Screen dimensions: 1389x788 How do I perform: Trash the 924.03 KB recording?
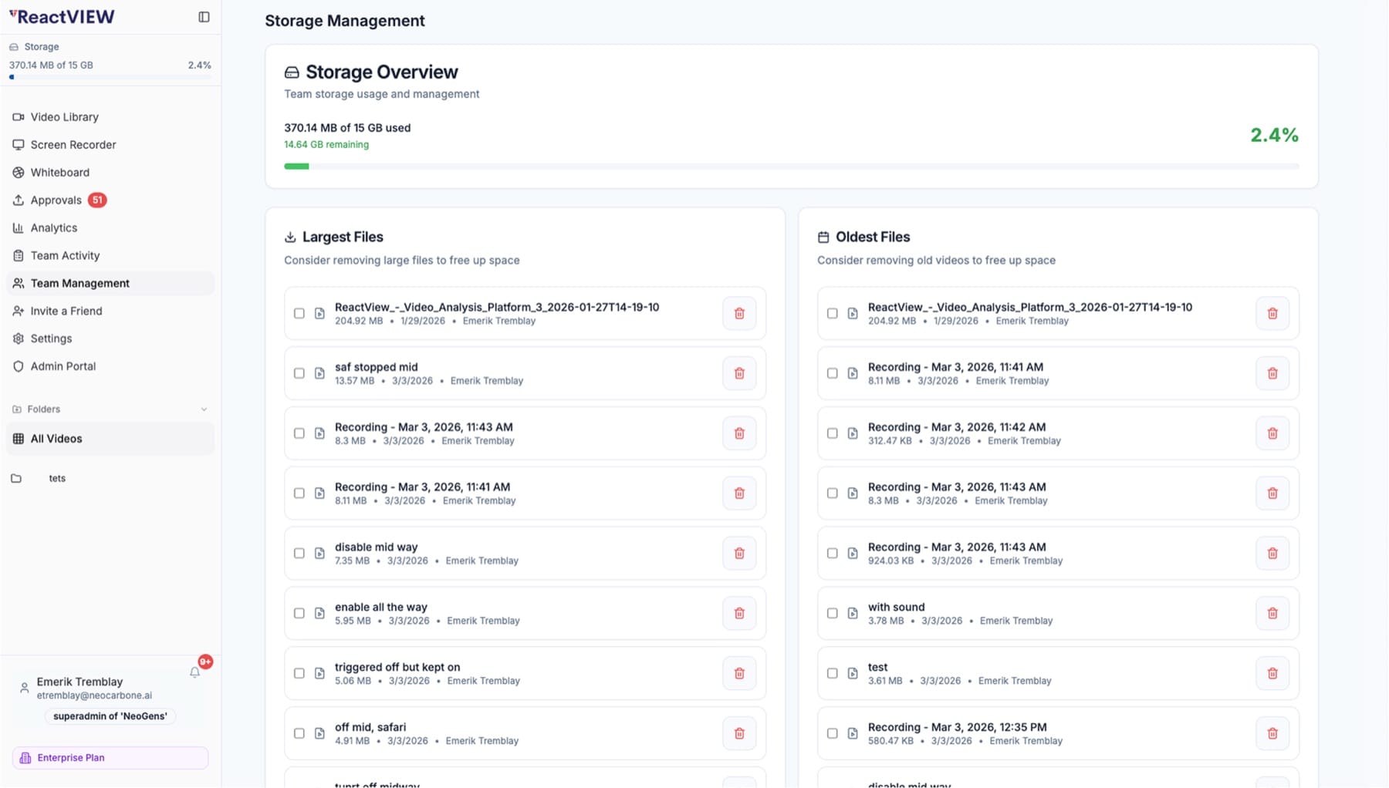pos(1272,554)
